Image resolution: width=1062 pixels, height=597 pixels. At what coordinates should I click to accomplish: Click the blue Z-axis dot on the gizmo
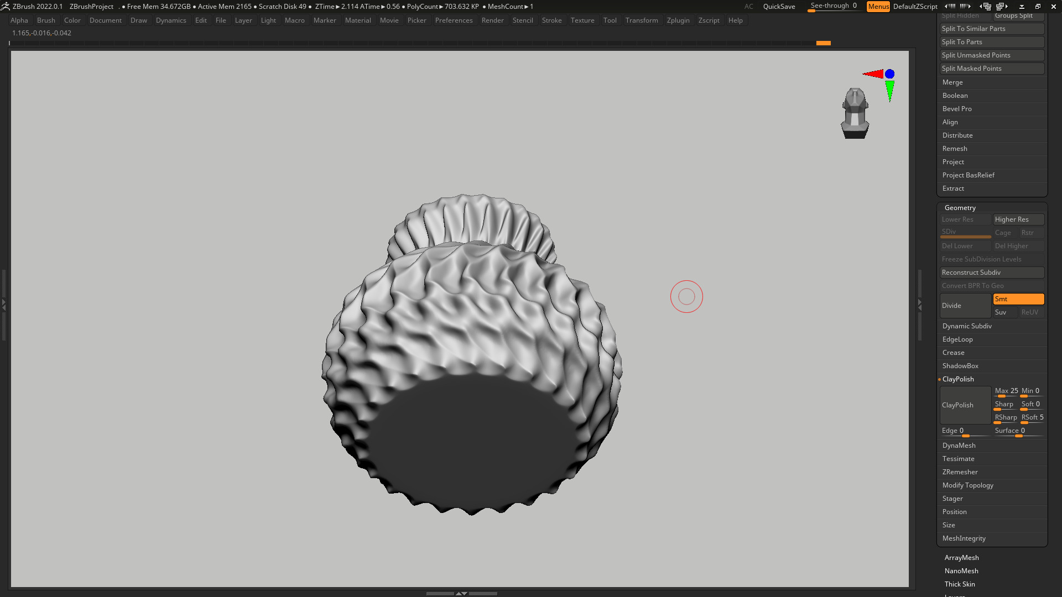tap(889, 74)
